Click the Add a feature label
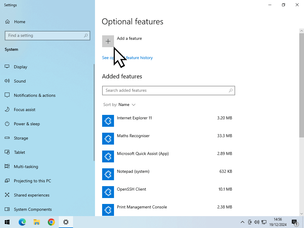304x228 pixels. (x=129, y=38)
